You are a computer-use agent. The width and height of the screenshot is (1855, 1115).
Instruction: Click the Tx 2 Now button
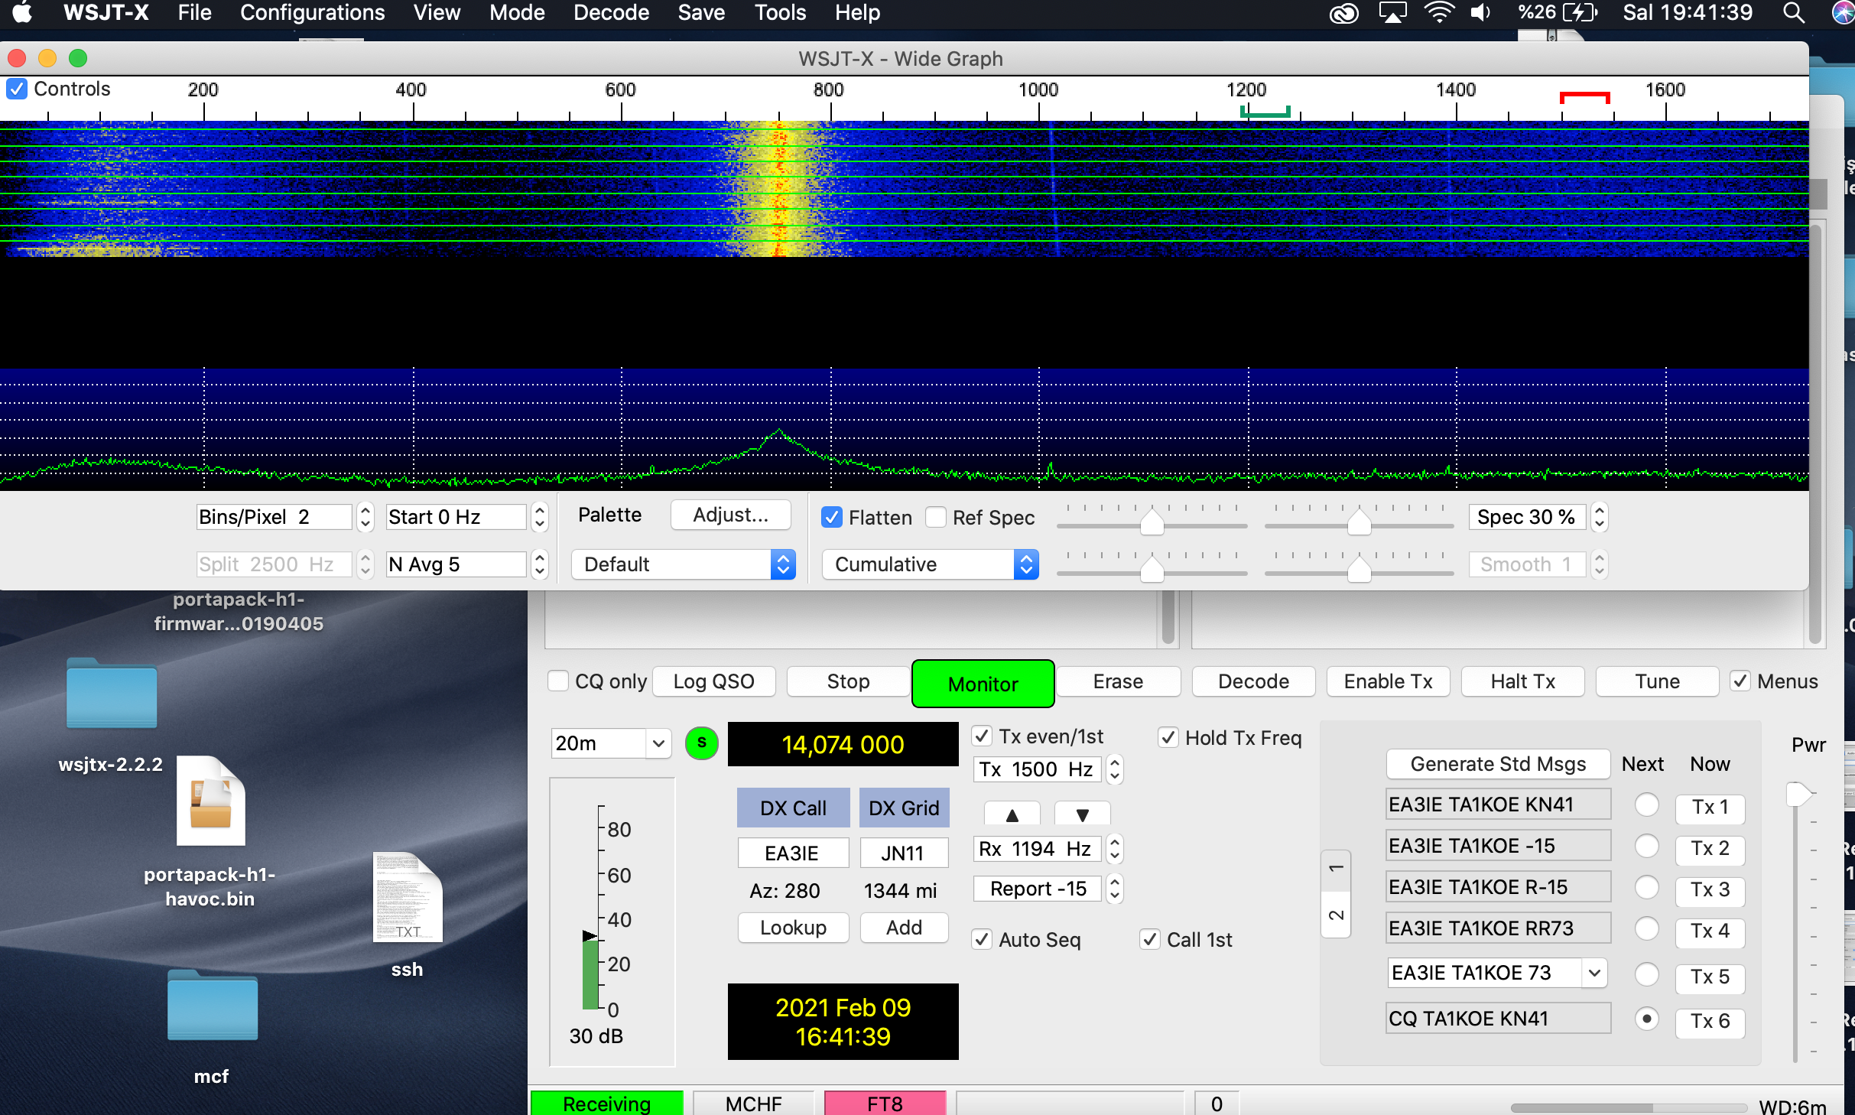pos(1710,848)
